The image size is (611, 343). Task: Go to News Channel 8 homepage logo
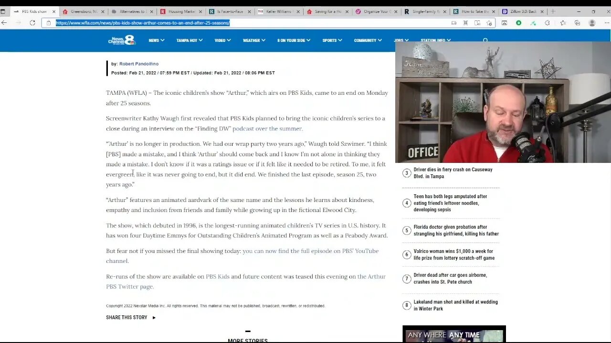click(122, 40)
